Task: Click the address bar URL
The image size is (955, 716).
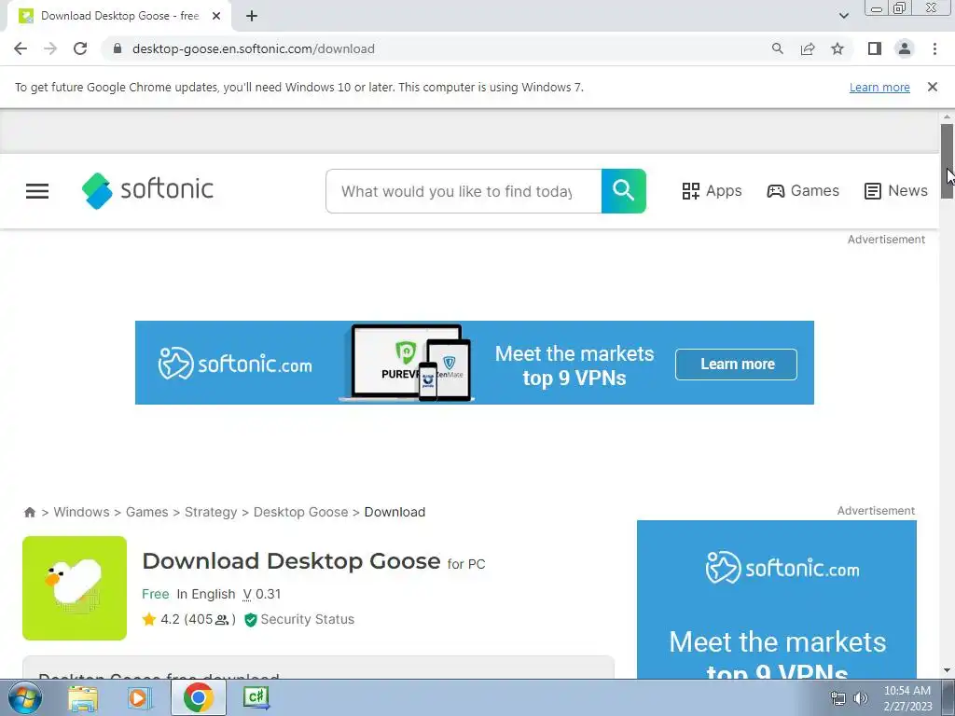Action: [x=254, y=48]
